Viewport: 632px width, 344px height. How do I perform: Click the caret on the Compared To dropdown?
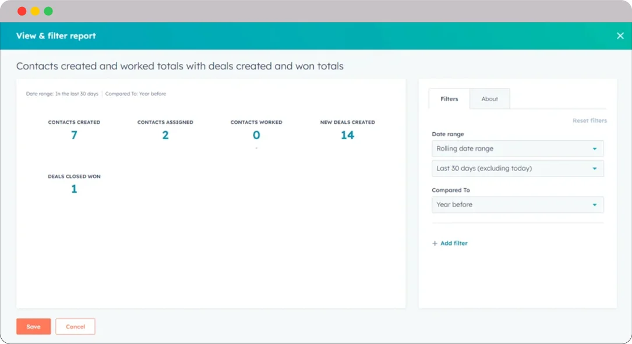(x=595, y=204)
